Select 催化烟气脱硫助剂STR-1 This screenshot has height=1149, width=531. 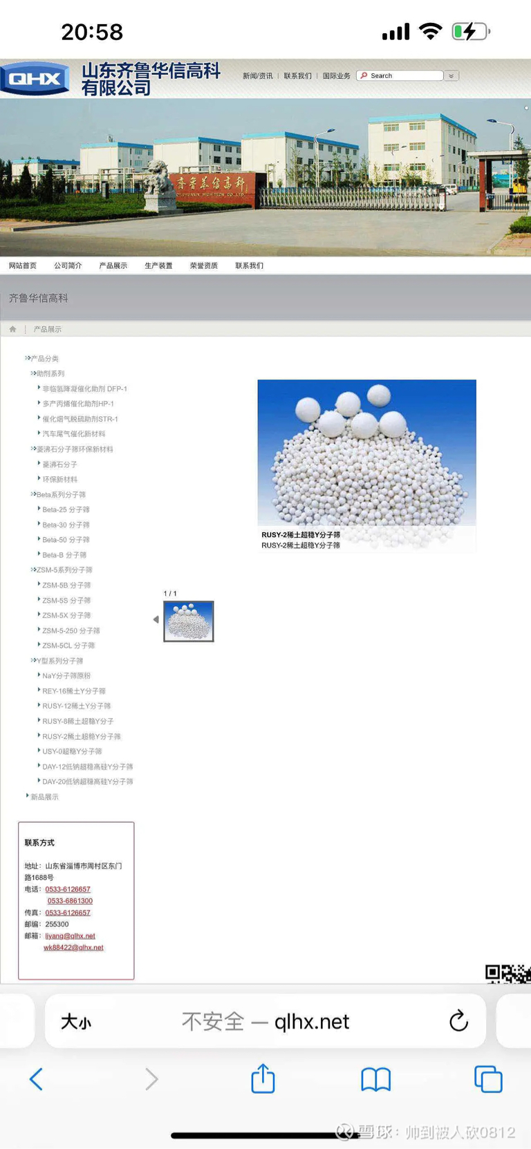[x=80, y=419]
